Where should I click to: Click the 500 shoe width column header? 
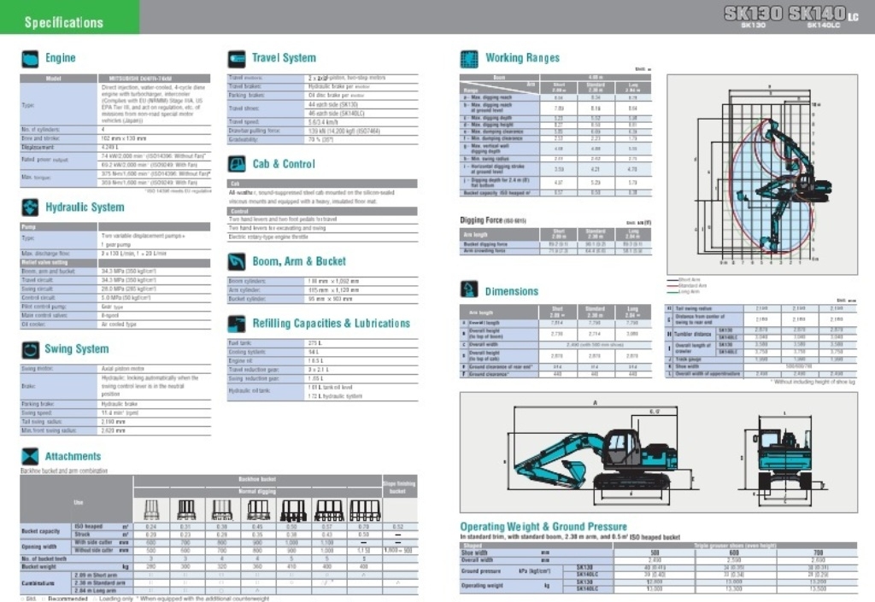pyautogui.click(x=655, y=553)
